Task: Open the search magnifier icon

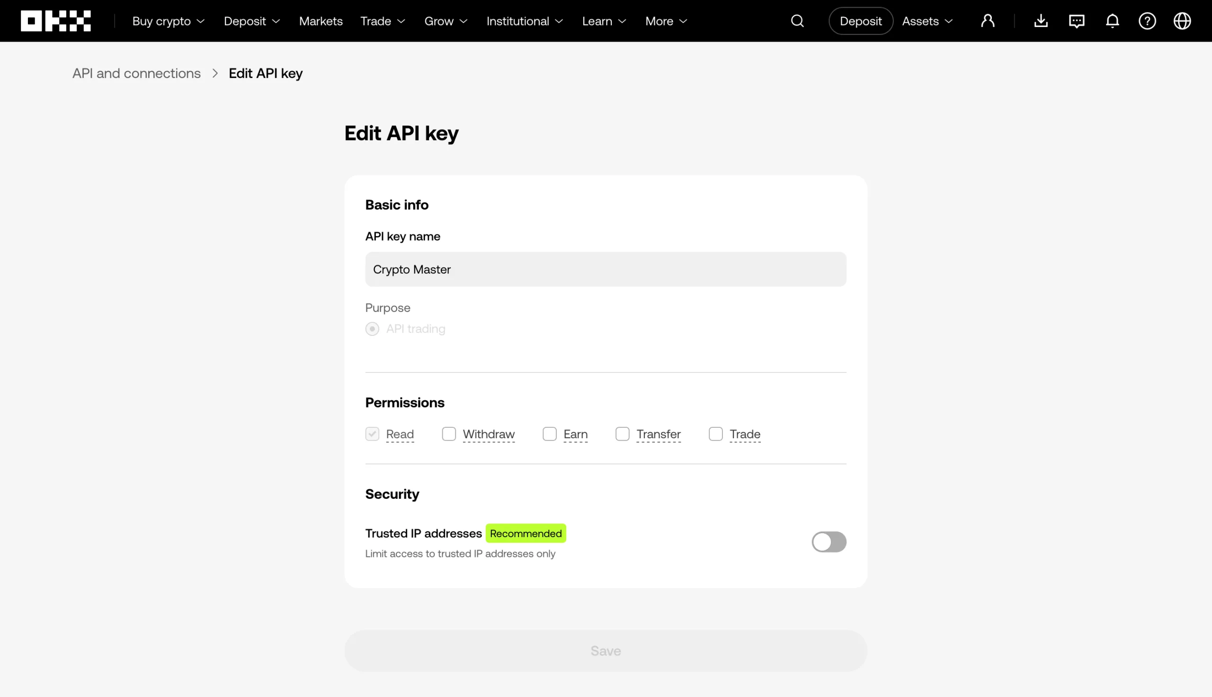Action: coord(797,21)
